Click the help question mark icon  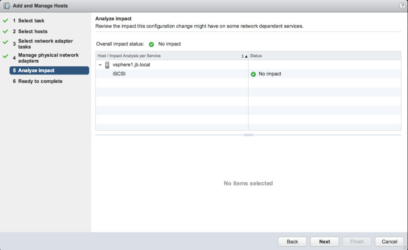[402, 6]
